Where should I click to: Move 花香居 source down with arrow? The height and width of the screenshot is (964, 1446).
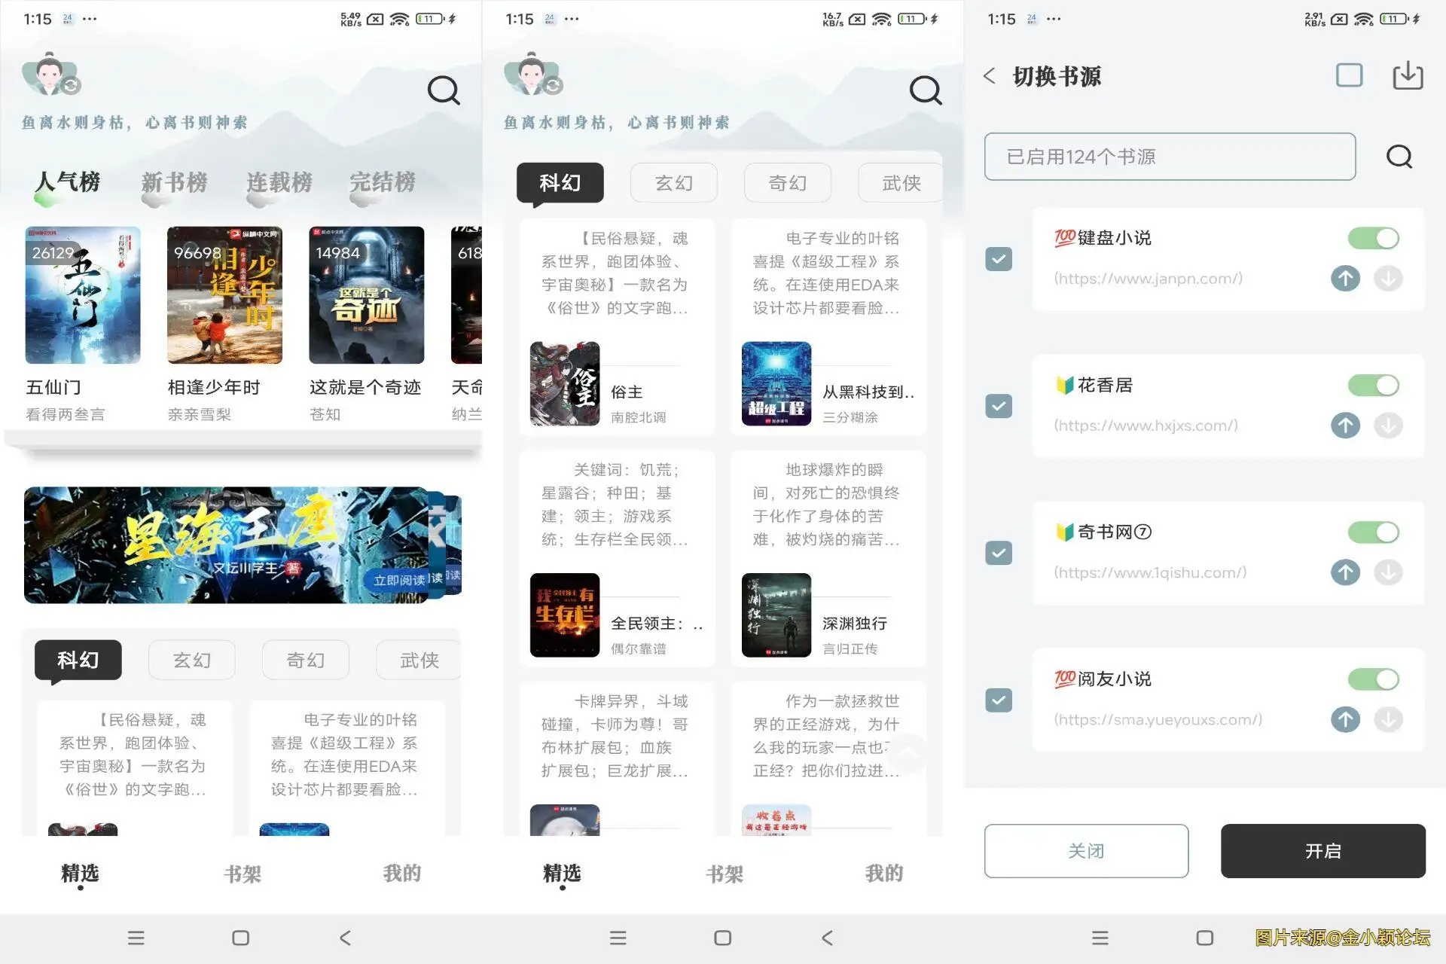tap(1388, 426)
